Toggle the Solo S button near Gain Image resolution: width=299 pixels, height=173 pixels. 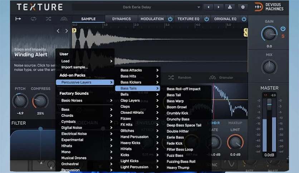click(283, 36)
